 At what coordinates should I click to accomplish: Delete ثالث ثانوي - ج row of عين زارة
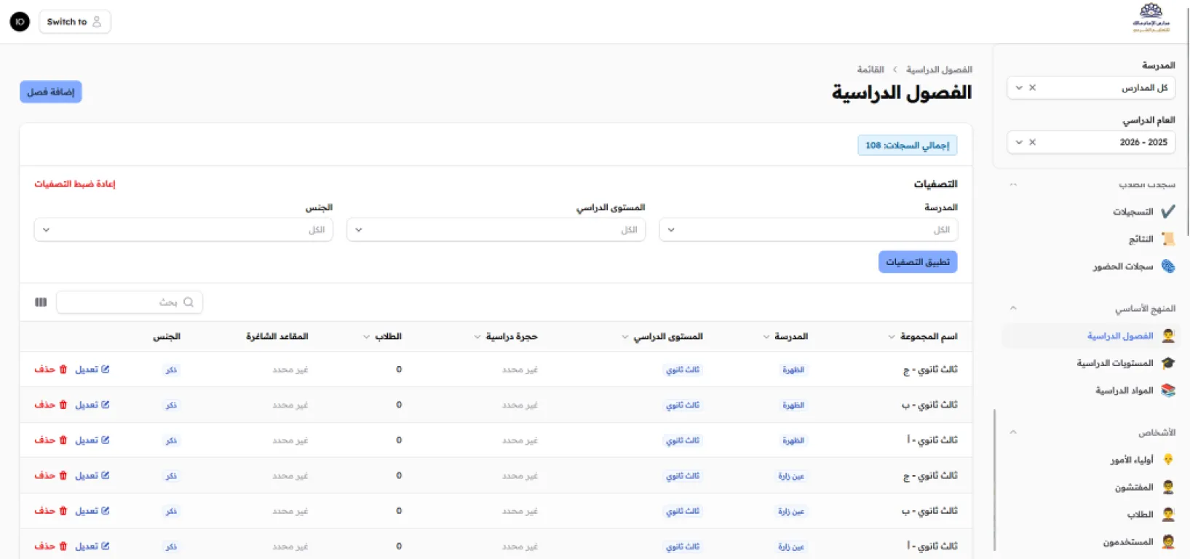[x=52, y=475]
